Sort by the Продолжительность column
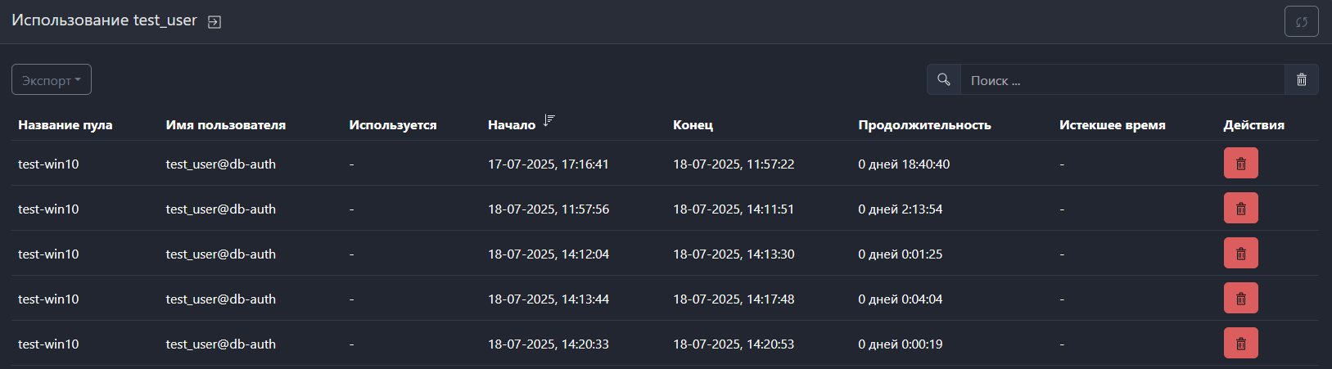The height and width of the screenshot is (369, 1332). (924, 125)
